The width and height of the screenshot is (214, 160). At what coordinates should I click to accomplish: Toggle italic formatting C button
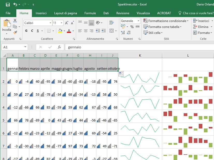32,31
